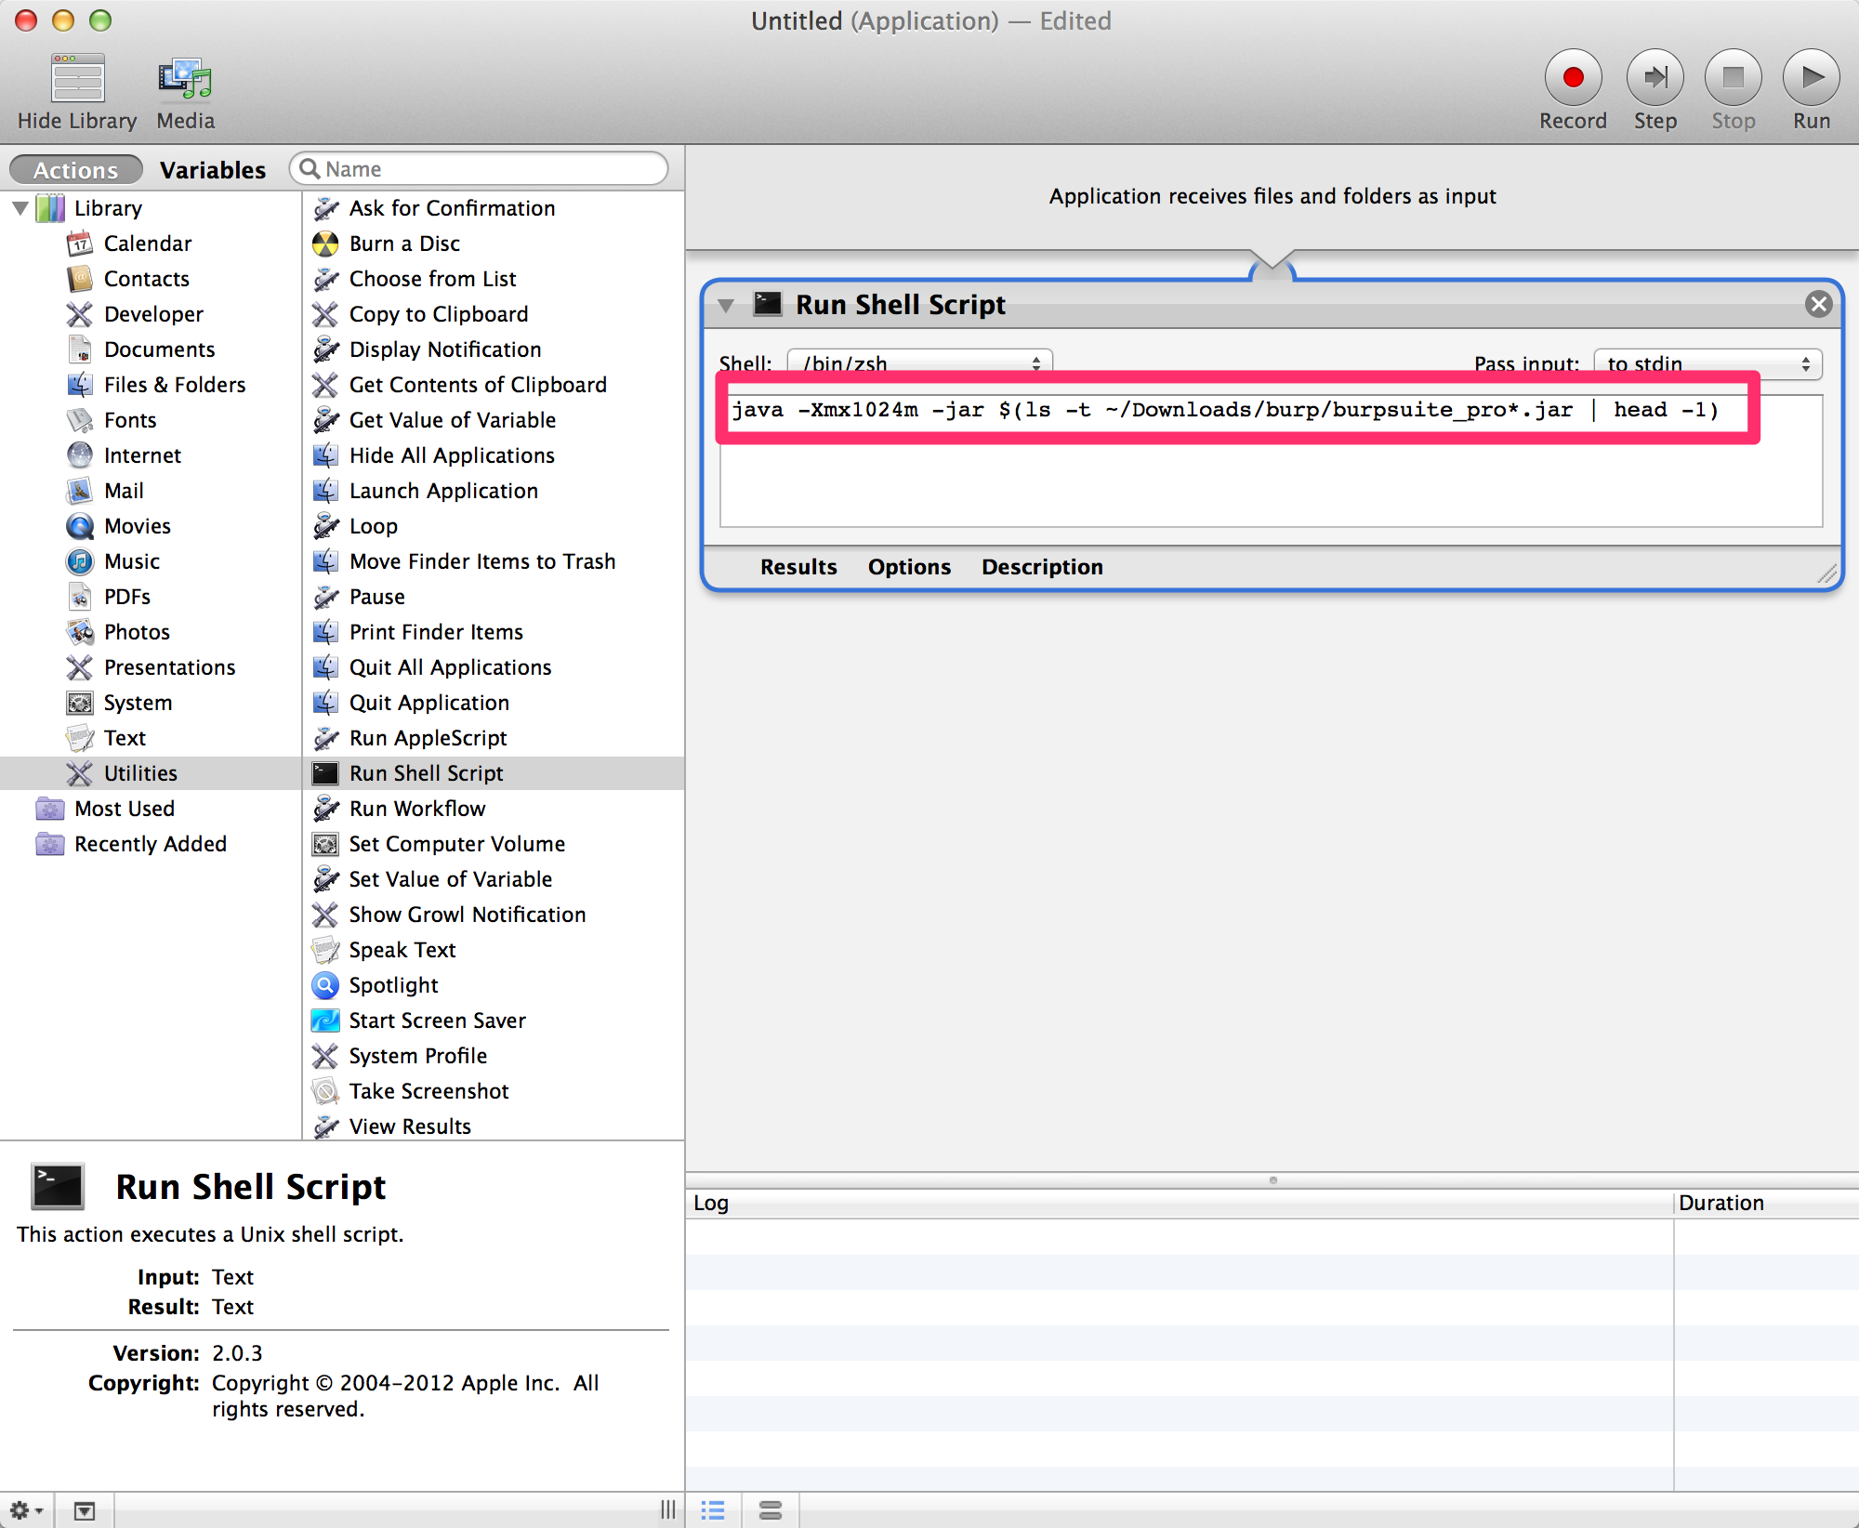The image size is (1859, 1528).
Task: Switch log to list view icon
Action: [713, 1510]
